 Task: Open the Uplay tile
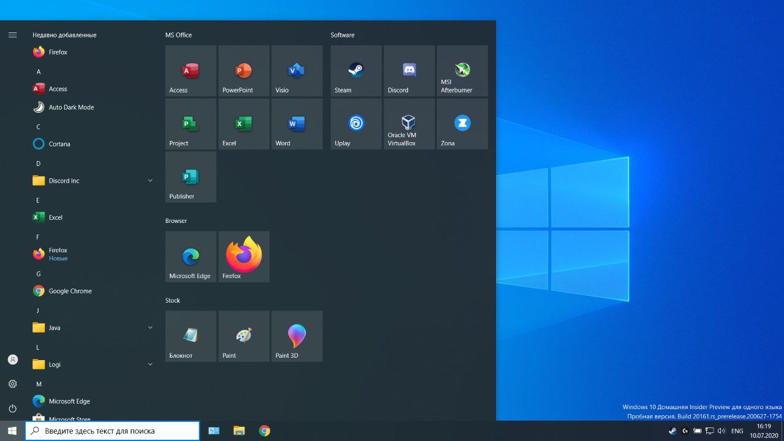pyautogui.click(x=356, y=124)
